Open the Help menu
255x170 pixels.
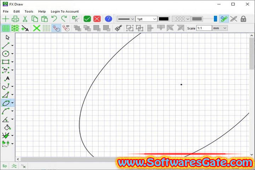point(42,11)
